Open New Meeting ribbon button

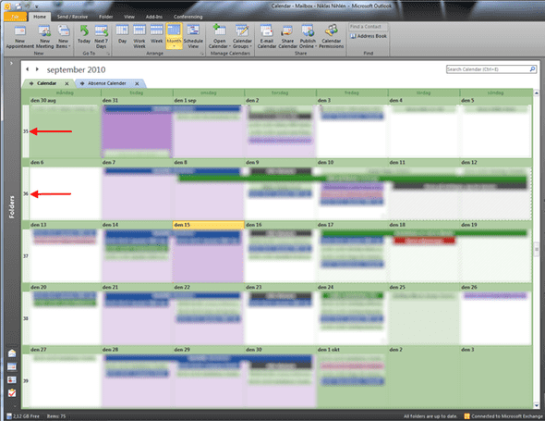pos(44,37)
